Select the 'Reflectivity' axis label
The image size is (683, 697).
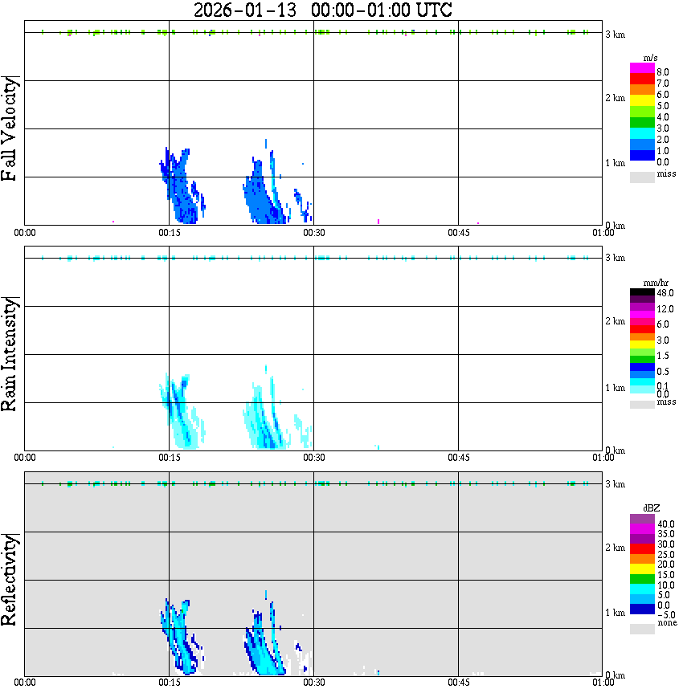pos(9,580)
